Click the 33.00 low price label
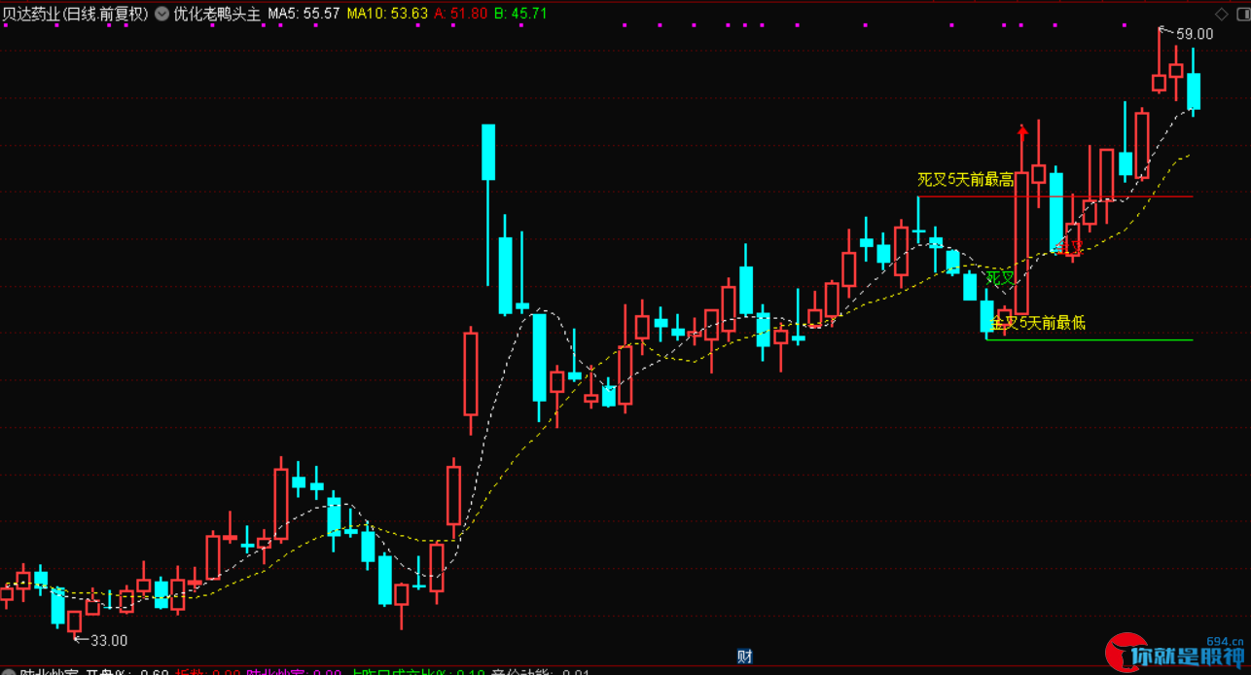 coord(109,640)
